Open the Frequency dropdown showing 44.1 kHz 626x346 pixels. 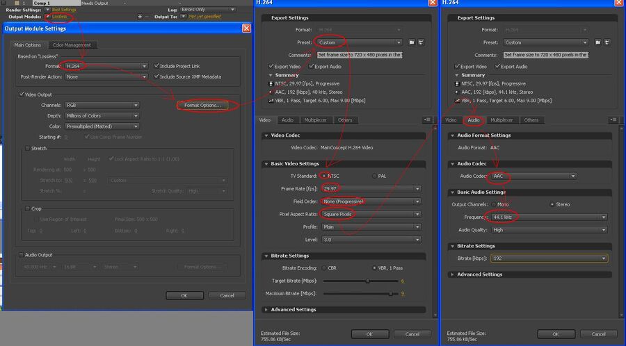pos(549,217)
